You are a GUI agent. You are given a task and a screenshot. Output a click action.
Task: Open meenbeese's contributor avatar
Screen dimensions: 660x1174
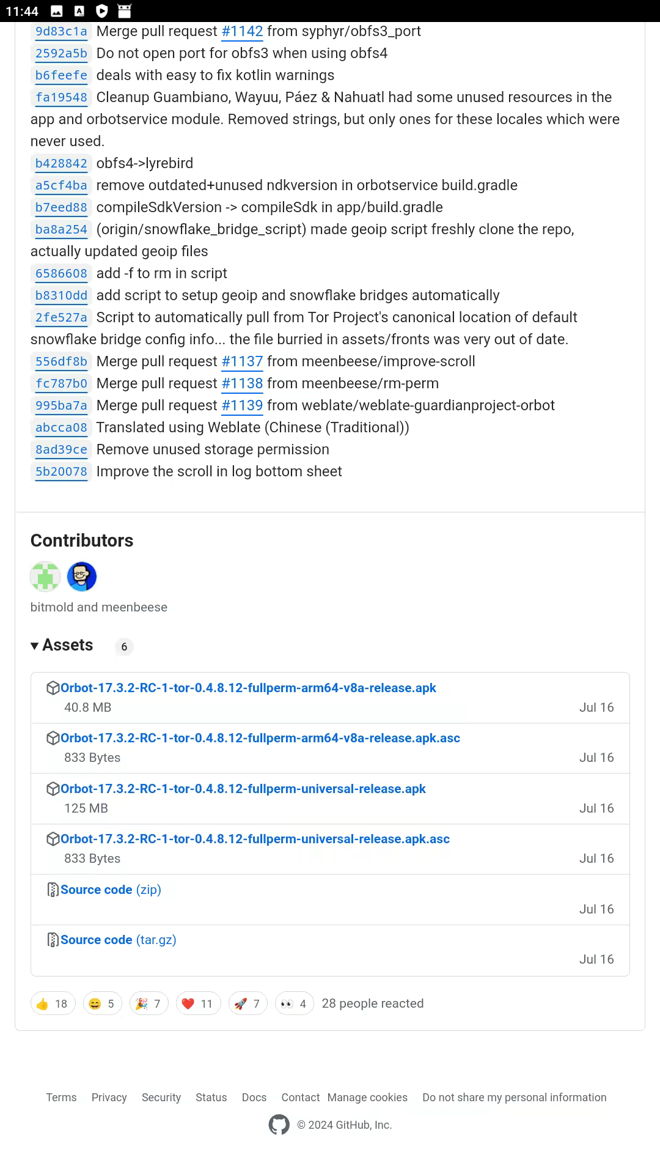click(x=82, y=576)
